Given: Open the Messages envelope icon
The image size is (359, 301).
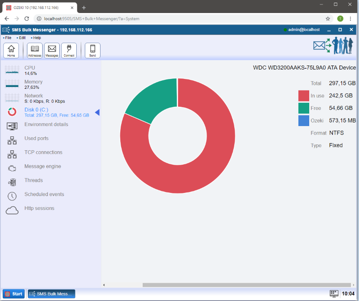Looking at the screenshot, I should click(52, 50).
